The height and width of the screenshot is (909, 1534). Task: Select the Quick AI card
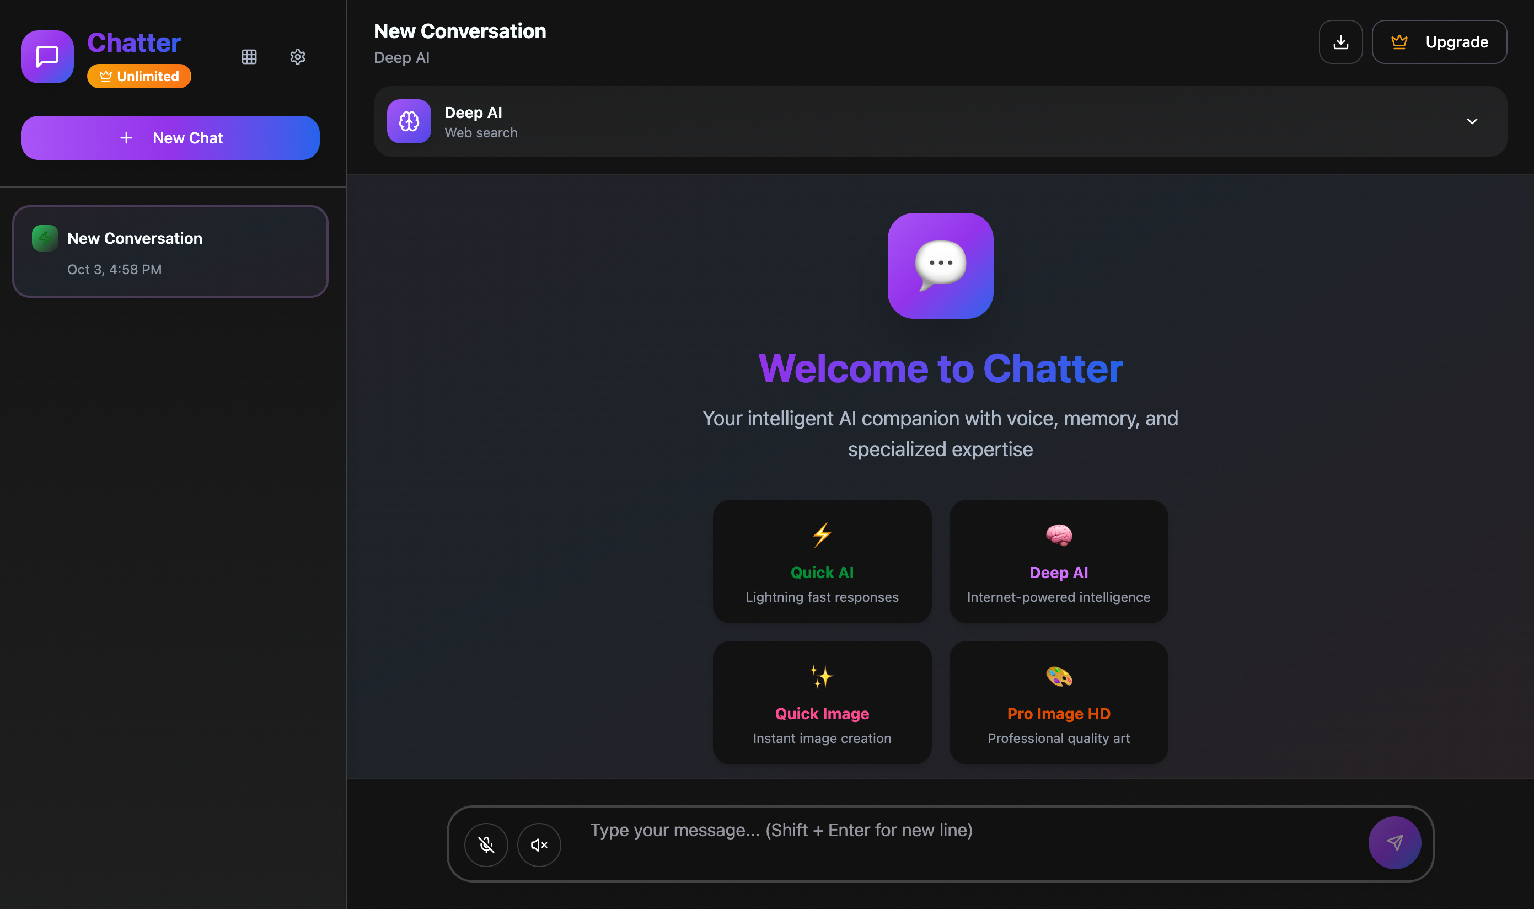pyautogui.click(x=822, y=561)
